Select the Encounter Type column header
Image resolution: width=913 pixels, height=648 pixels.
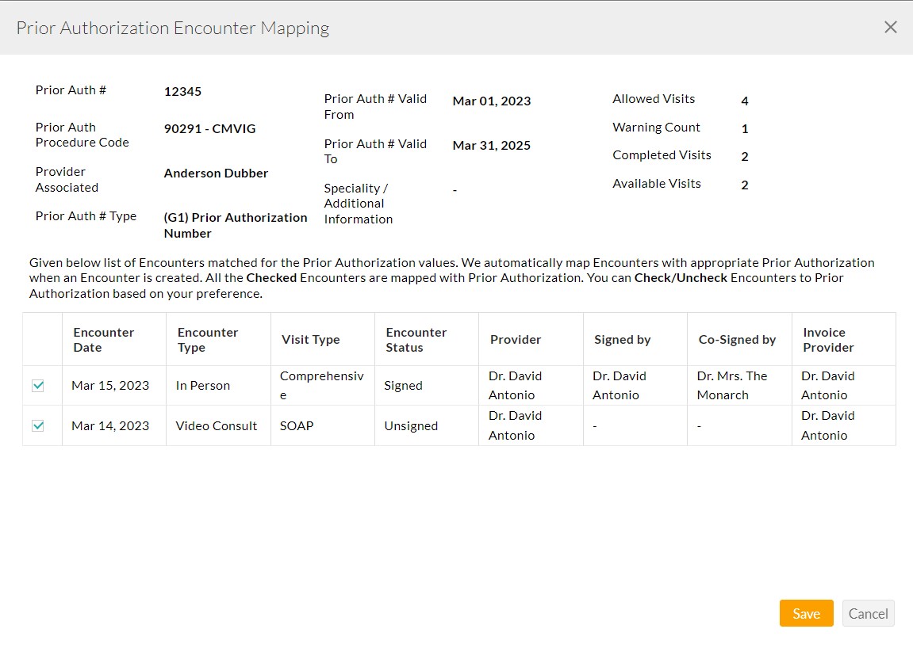pos(207,338)
